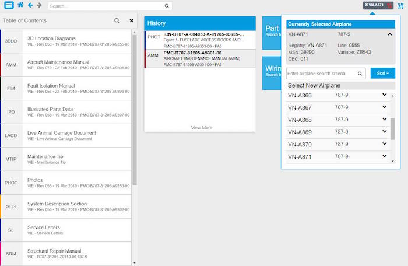The width and height of the screenshot is (408, 266).
Task: Toggle the VN-A871 airplane selector badge
Action: click(x=377, y=5)
